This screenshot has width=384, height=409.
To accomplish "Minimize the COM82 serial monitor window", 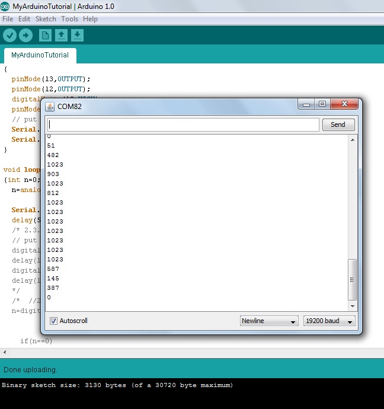I will click(306, 104).
